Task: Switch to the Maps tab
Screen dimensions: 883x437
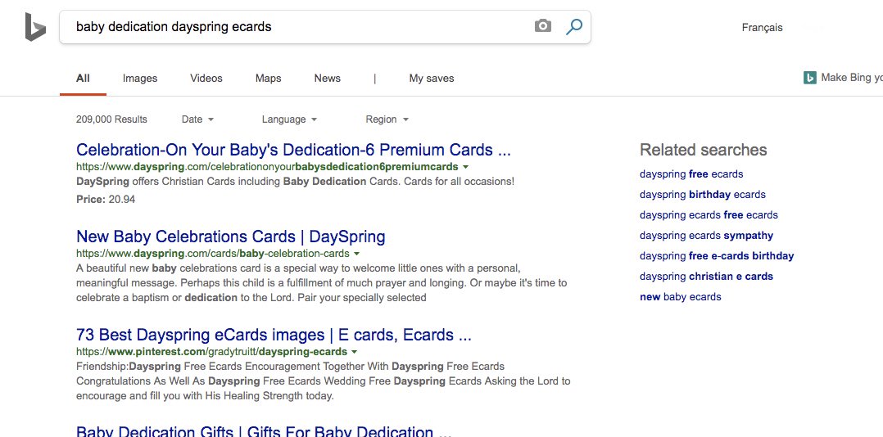Action: pyautogui.click(x=268, y=79)
